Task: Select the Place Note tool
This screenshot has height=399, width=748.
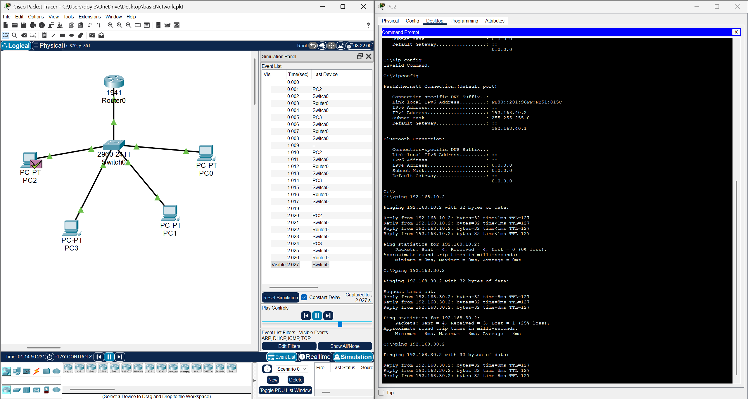Action: [x=44, y=35]
